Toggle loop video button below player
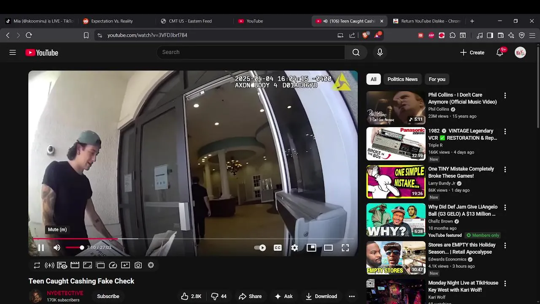Viewport: 540px width, 304px height. [x=37, y=265]
